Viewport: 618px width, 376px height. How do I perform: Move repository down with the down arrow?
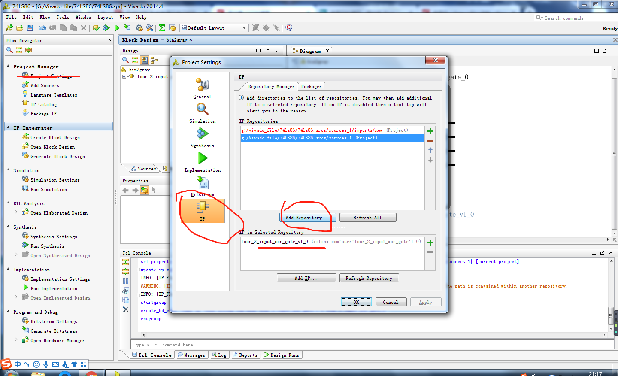click(x=430, y=160)
